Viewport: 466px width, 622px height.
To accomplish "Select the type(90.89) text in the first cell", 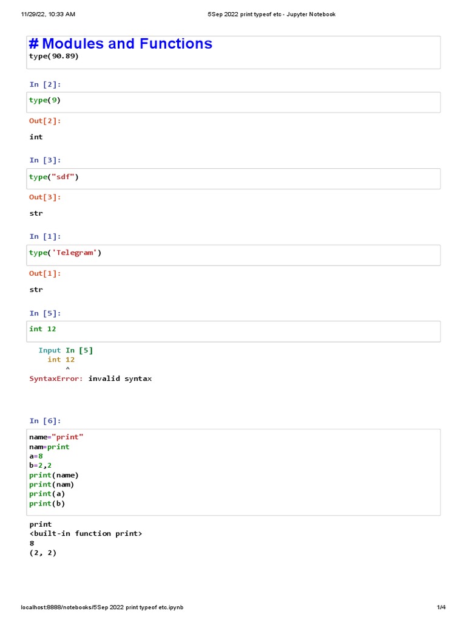I will (x=54, y=56).
